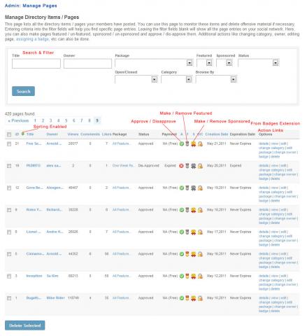Check the box for Inception row
Image resolution: width=307 pixels, height=336 pixels.
[9, 276]
